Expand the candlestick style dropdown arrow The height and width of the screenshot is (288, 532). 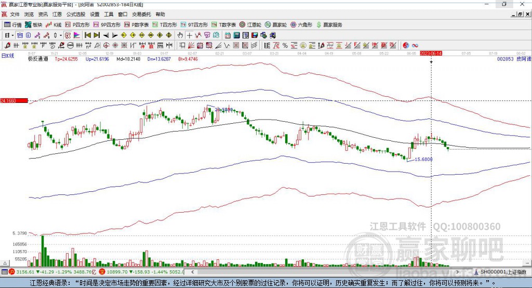coord(61,35)
